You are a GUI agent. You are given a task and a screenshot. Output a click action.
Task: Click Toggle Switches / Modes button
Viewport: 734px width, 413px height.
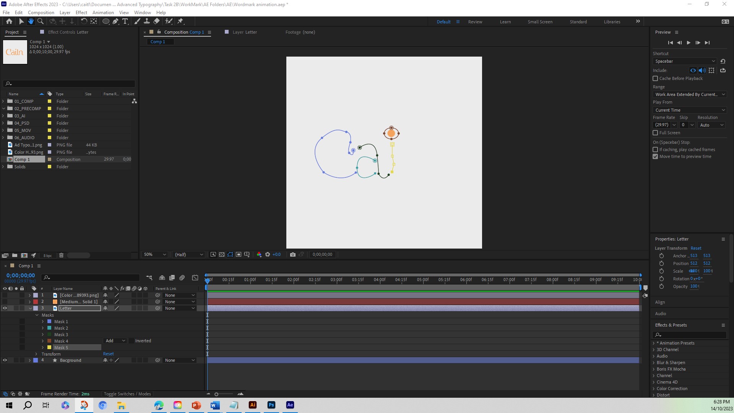point(127,394)
